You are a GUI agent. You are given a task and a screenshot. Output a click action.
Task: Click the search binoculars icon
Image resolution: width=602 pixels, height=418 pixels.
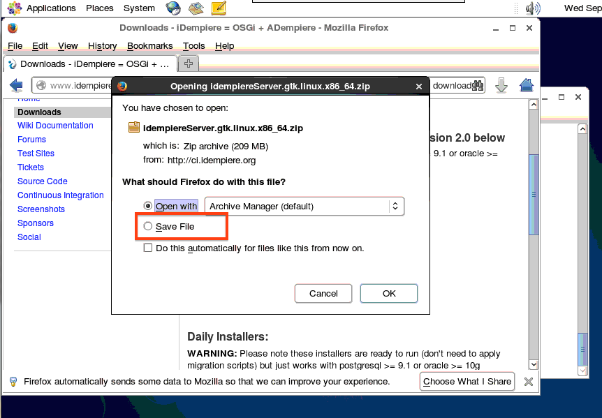pos(478,86)
